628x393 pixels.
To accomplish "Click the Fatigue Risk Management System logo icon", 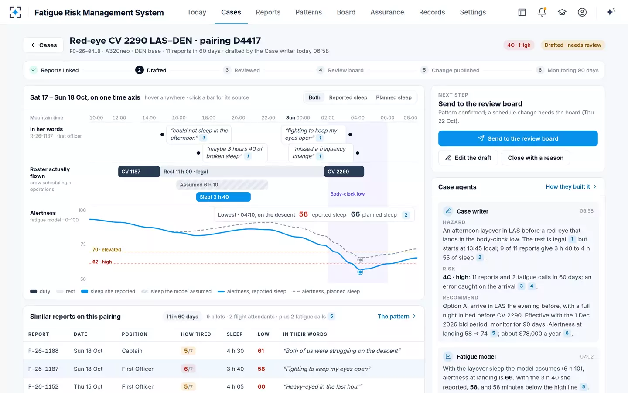I will tap(15, 12).
